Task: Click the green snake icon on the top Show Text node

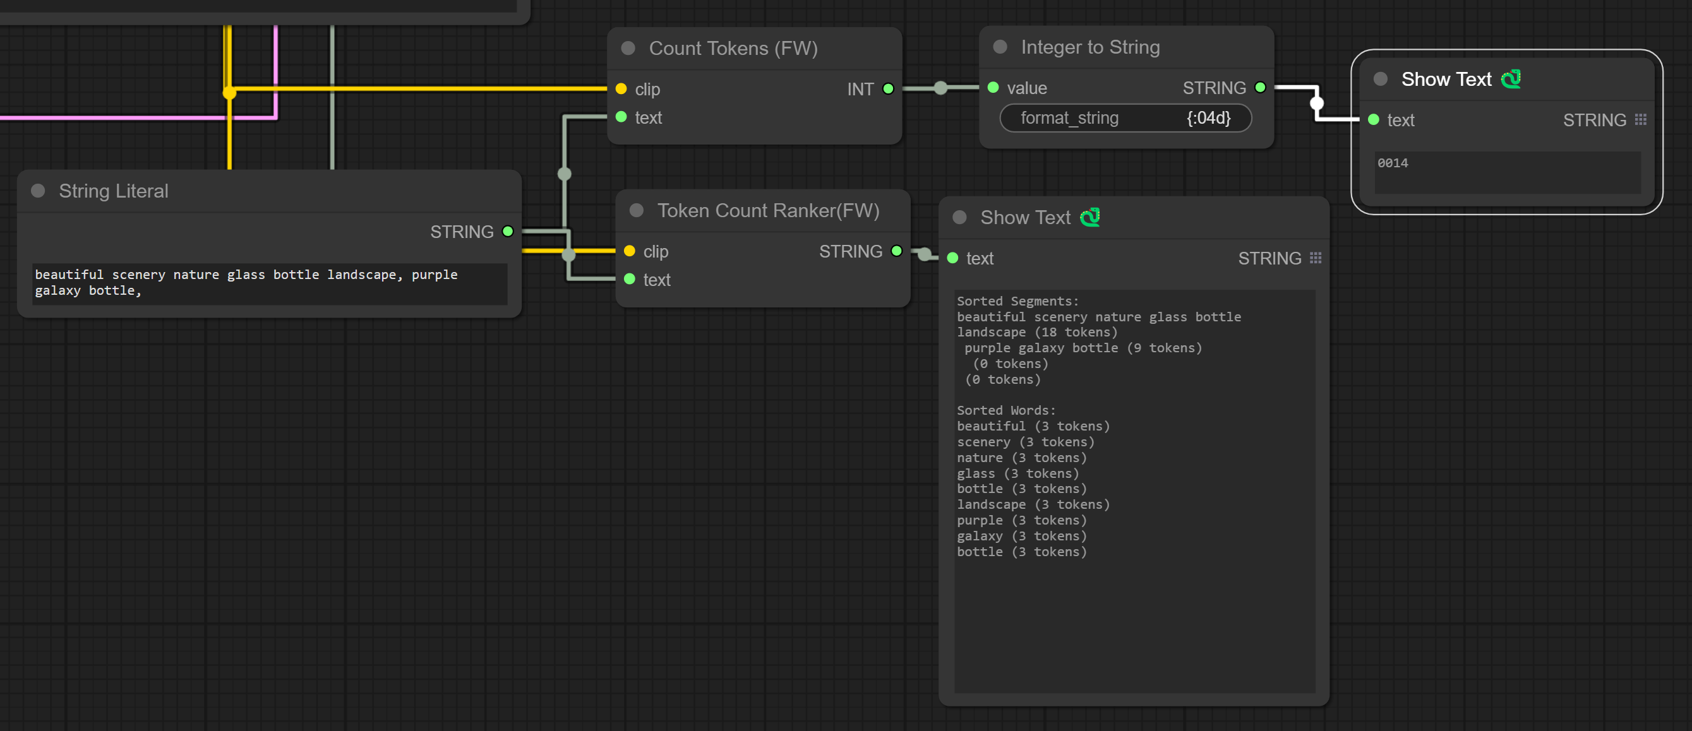Action: tap(1511, 80)
